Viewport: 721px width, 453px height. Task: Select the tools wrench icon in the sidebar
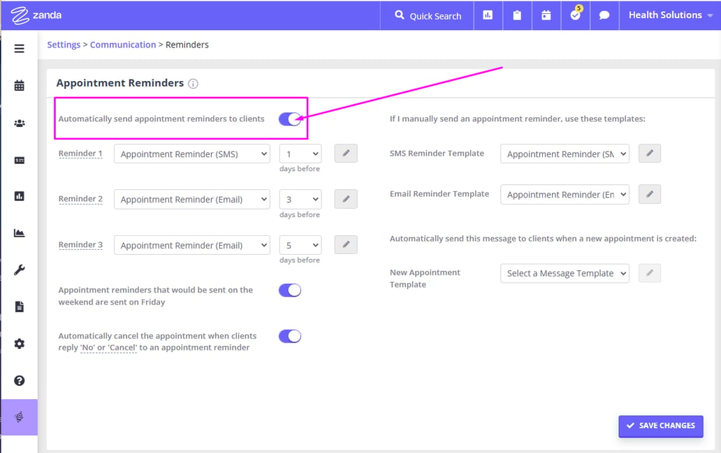[x=19, y=269]
